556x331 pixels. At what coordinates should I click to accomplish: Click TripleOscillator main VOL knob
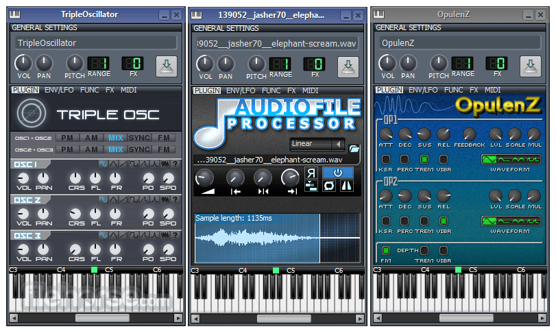[x=23, y=63]
